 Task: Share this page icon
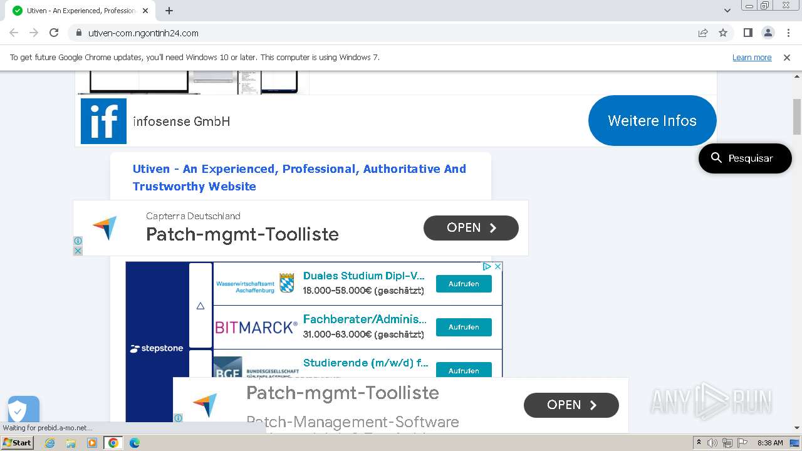[703, 33]
